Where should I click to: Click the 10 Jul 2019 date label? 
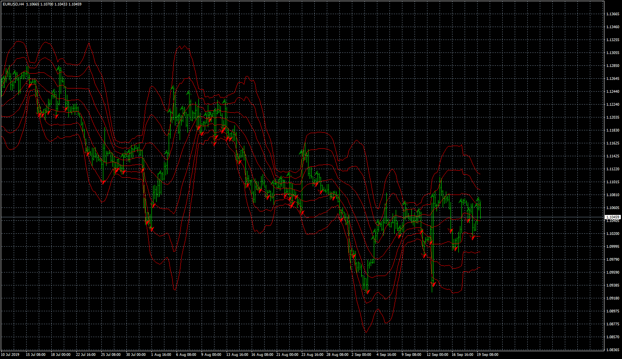tap(10, 355)
